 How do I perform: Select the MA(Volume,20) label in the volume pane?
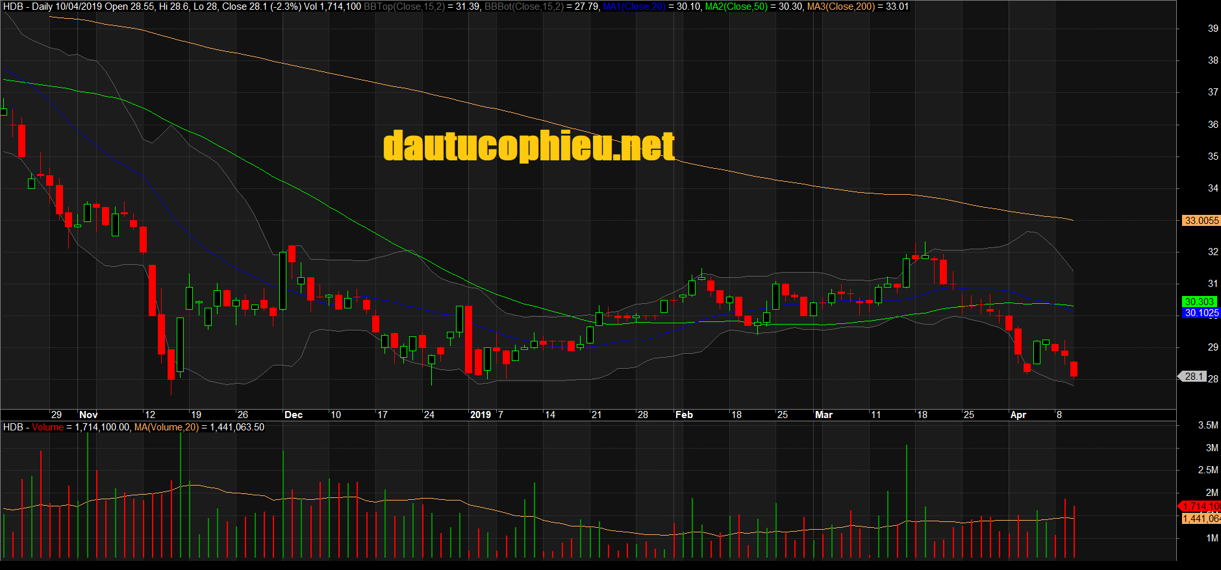point(166,427)
